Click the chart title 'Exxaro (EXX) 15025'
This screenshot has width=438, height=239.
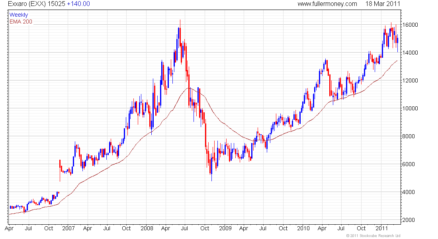pyautogui.click(x=37, y=4)
